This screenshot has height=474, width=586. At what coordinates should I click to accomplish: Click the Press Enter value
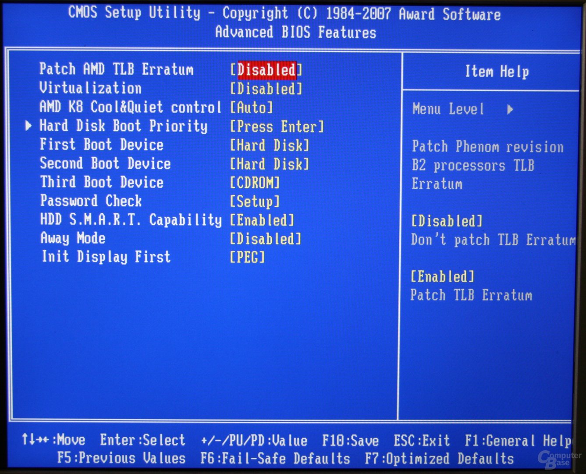[x=277, y=127]
